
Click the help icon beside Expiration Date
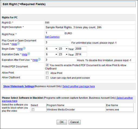click(29, 54)
